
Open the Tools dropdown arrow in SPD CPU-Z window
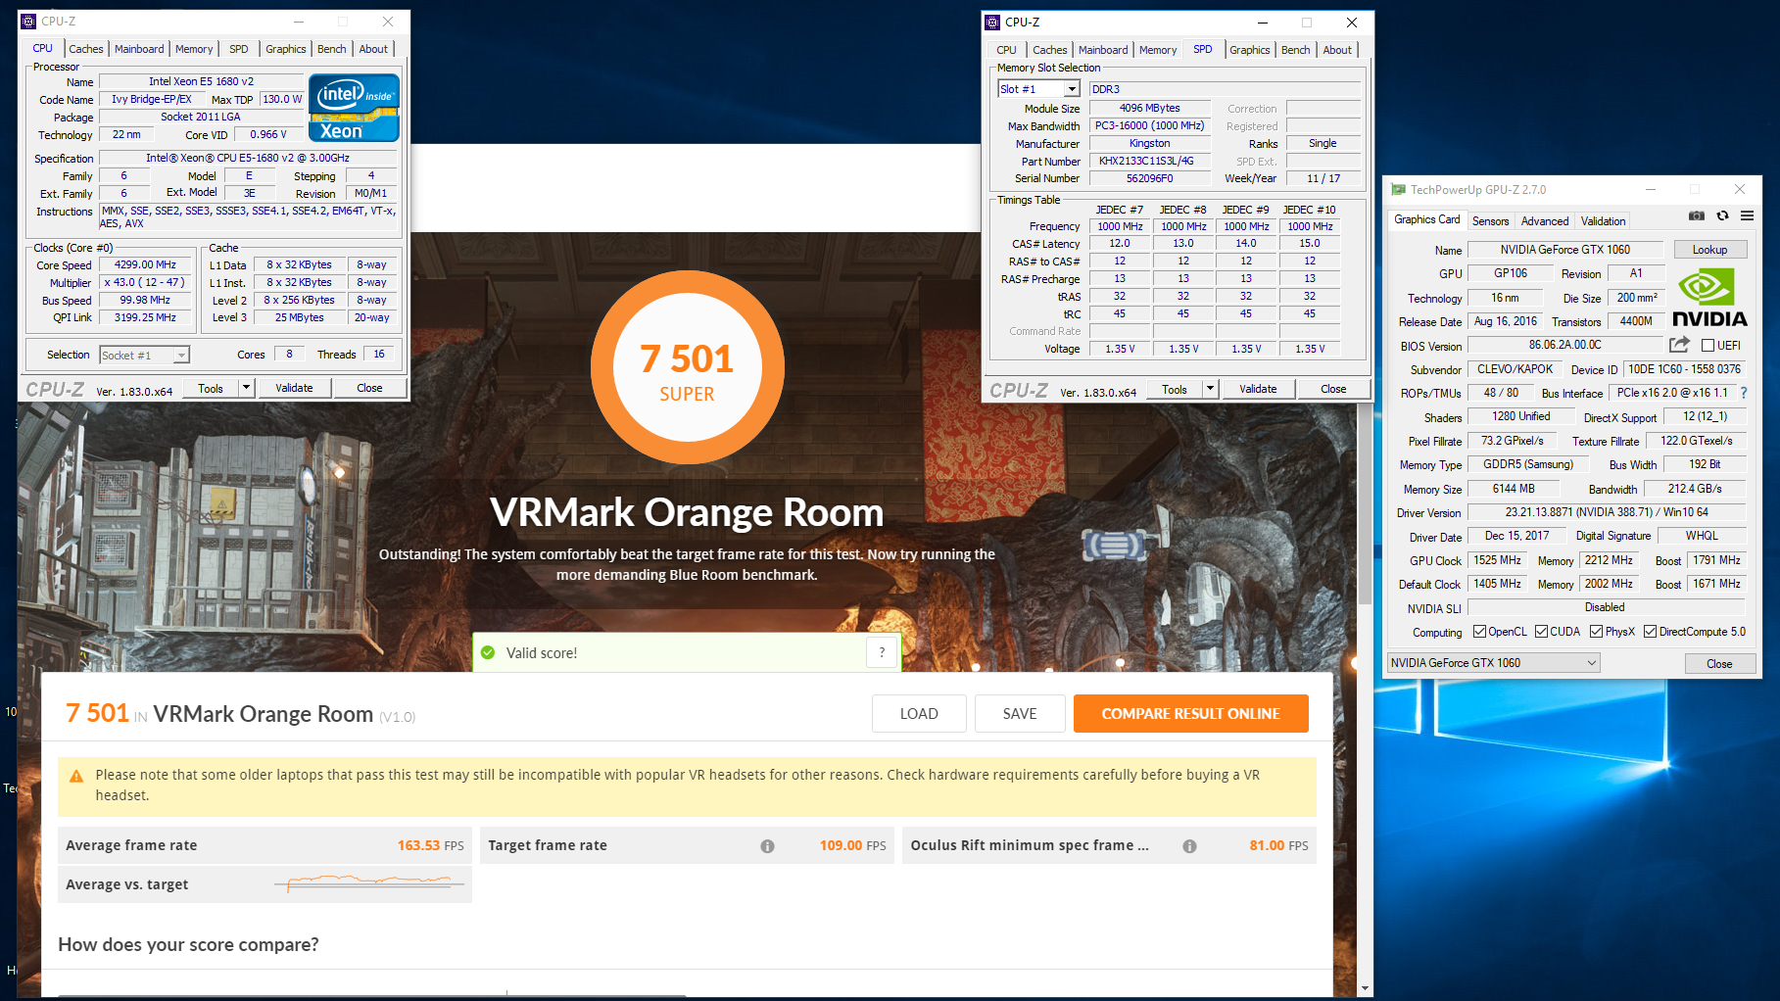tap(1211, 389)
